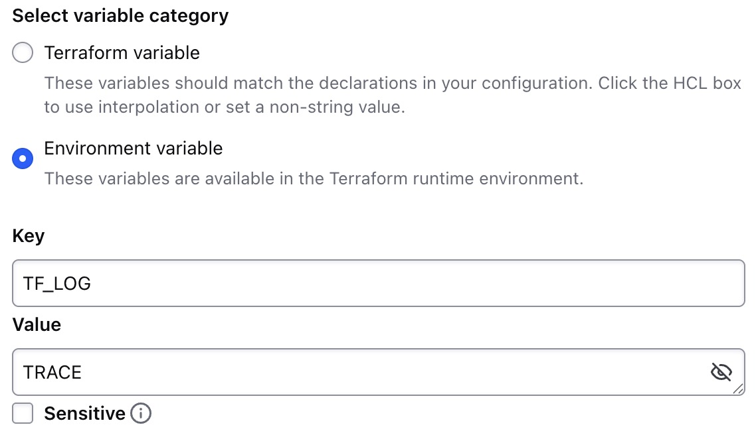The image size is (756, 439).
Task: Focus the Key input field
Action: coord(378,283)
